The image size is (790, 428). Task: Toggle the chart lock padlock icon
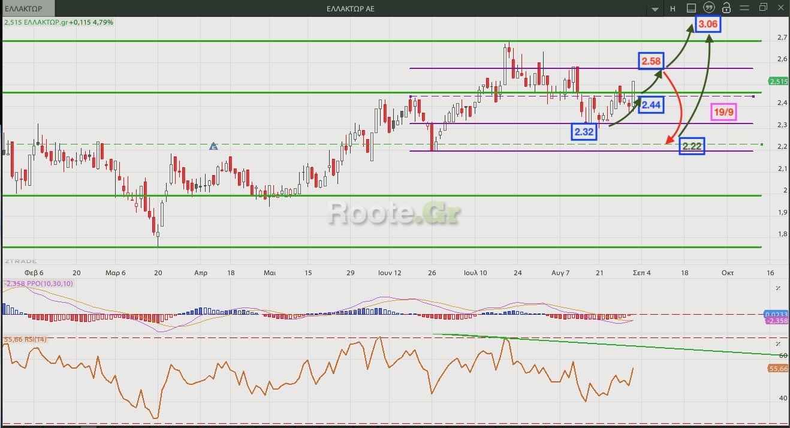pos(726,8)
